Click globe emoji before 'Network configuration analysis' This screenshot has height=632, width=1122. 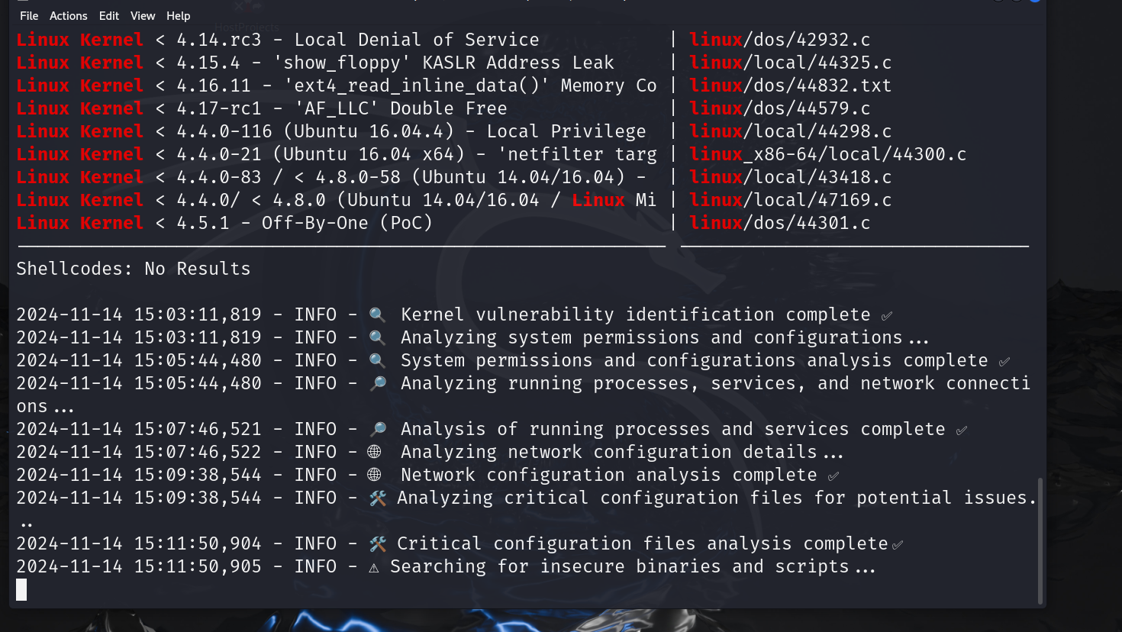click(x=374, y=475)
